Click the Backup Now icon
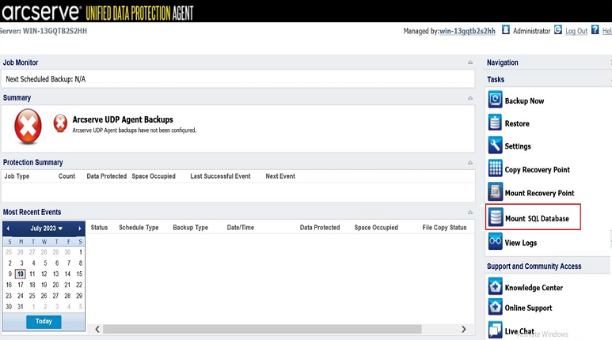 point(495,100)
